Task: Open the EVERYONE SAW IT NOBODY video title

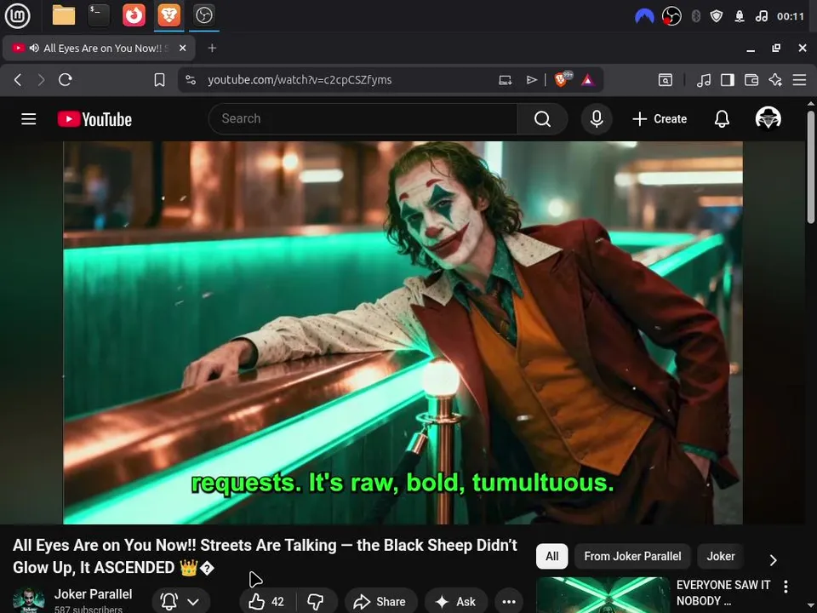Action: coord(723,593)
